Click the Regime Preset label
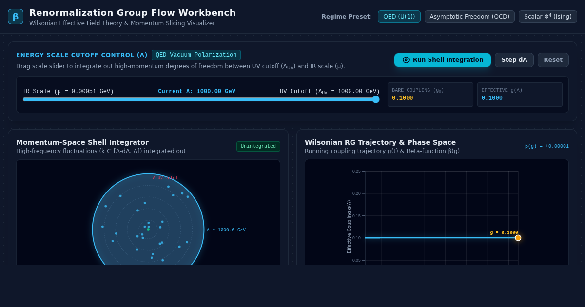This screenshot has height=307, width=585. coord(347,17)
